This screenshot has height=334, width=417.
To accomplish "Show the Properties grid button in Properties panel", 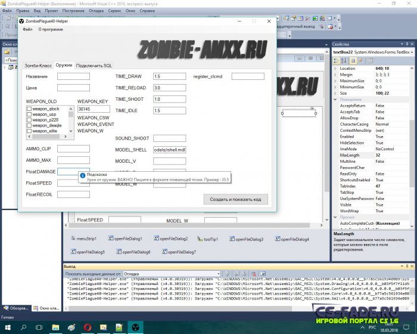I will [353, 61].
